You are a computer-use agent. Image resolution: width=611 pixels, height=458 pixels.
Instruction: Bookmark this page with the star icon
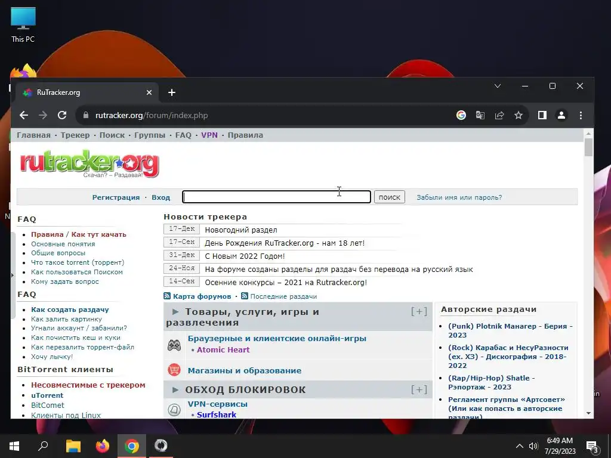pyautogui.click(x=519, y=115)
